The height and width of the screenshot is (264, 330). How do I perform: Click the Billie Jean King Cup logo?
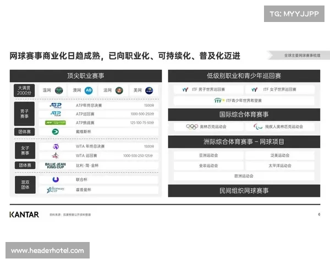(56, 166)
